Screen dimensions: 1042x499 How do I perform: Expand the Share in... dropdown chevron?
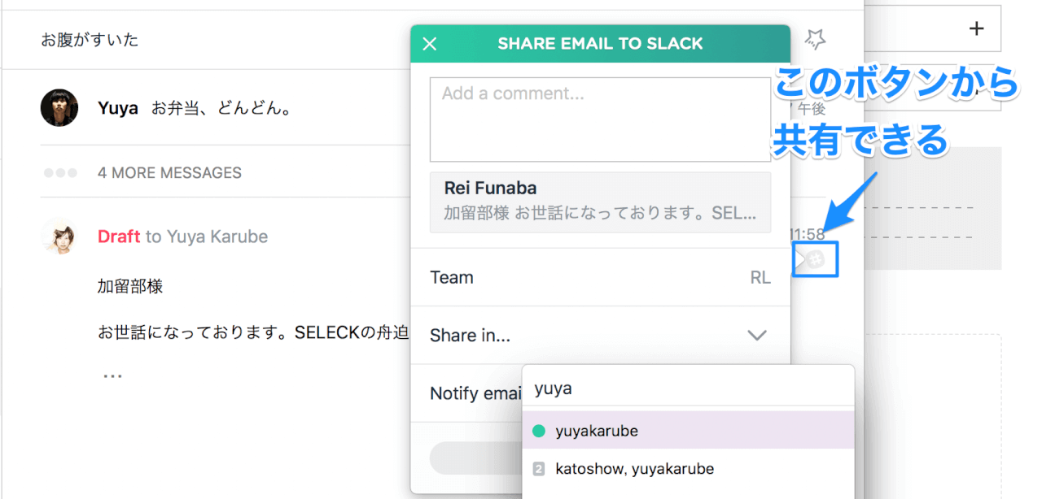[x=757, y=335]
